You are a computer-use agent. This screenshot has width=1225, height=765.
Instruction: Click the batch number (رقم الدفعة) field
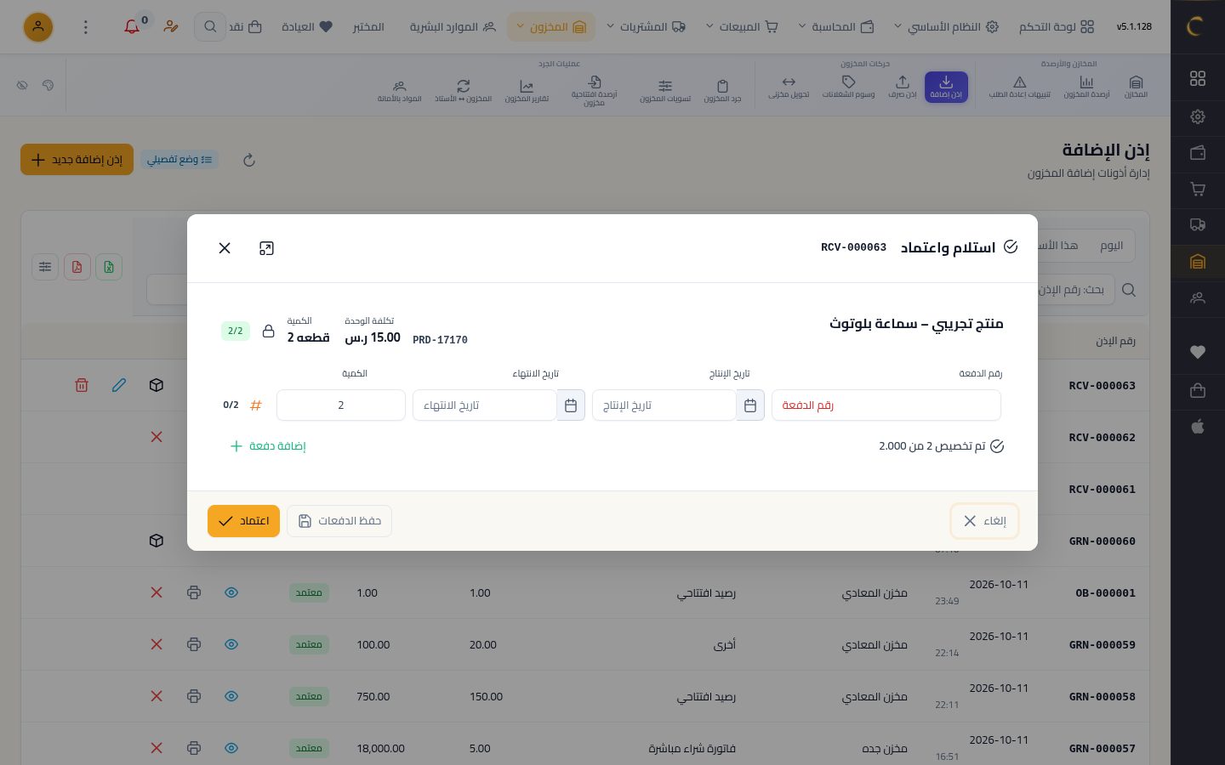point(886,405)
